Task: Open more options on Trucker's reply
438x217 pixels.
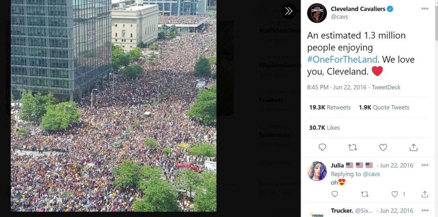Action: 424,210
